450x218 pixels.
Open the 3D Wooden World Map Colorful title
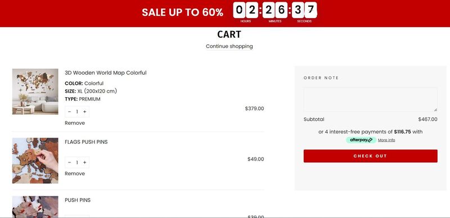click(x=106, y=73)
